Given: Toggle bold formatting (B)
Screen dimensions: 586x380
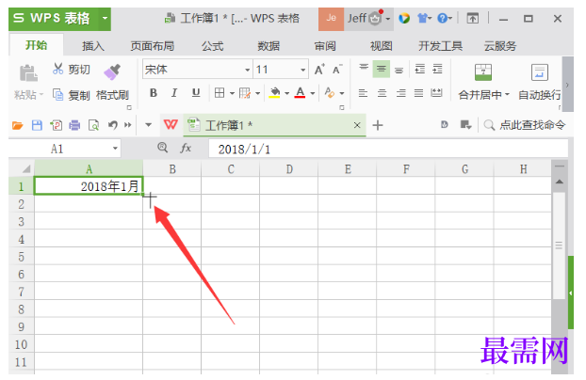Looking at the screenshot, I should pyautogui.click(x=154, y=93).
